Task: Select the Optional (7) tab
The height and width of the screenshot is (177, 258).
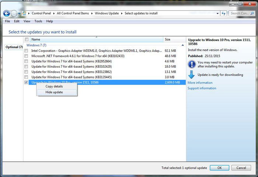Action: tap(14, 47)
